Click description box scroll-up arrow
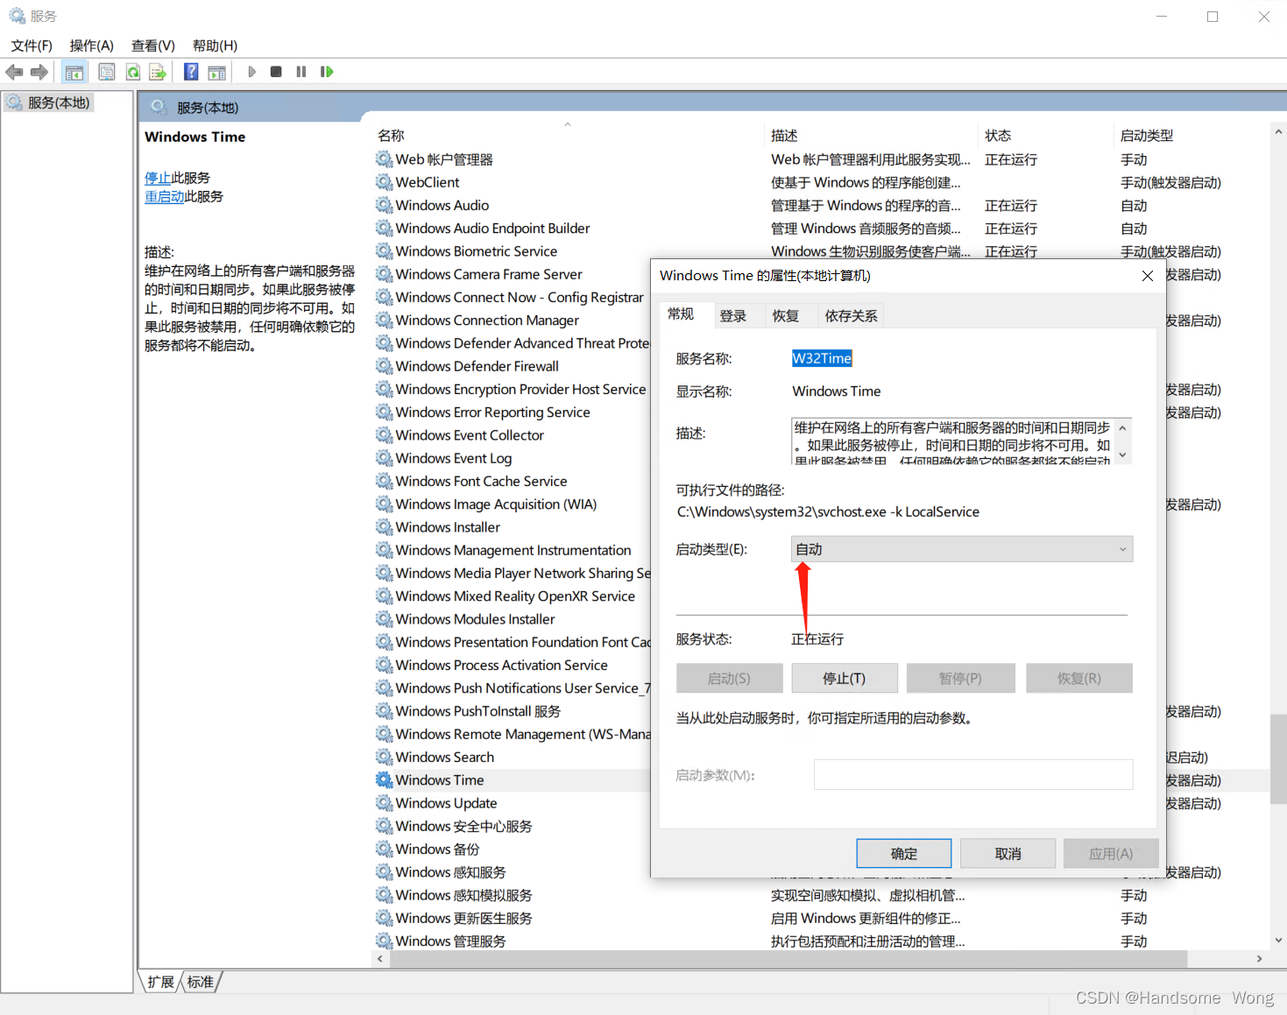Viewport: 1287px width, 1015px height. [1122, 427]
